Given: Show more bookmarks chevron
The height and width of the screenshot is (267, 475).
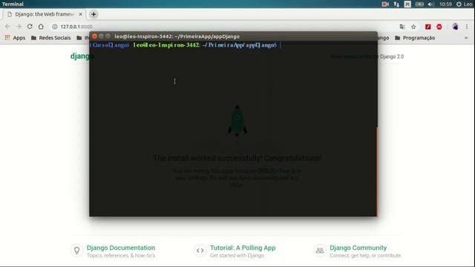Looking at the screenshot, I should (466, 38).
